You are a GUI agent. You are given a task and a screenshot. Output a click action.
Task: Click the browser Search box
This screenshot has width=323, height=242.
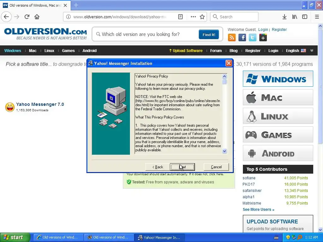(234, 17)
